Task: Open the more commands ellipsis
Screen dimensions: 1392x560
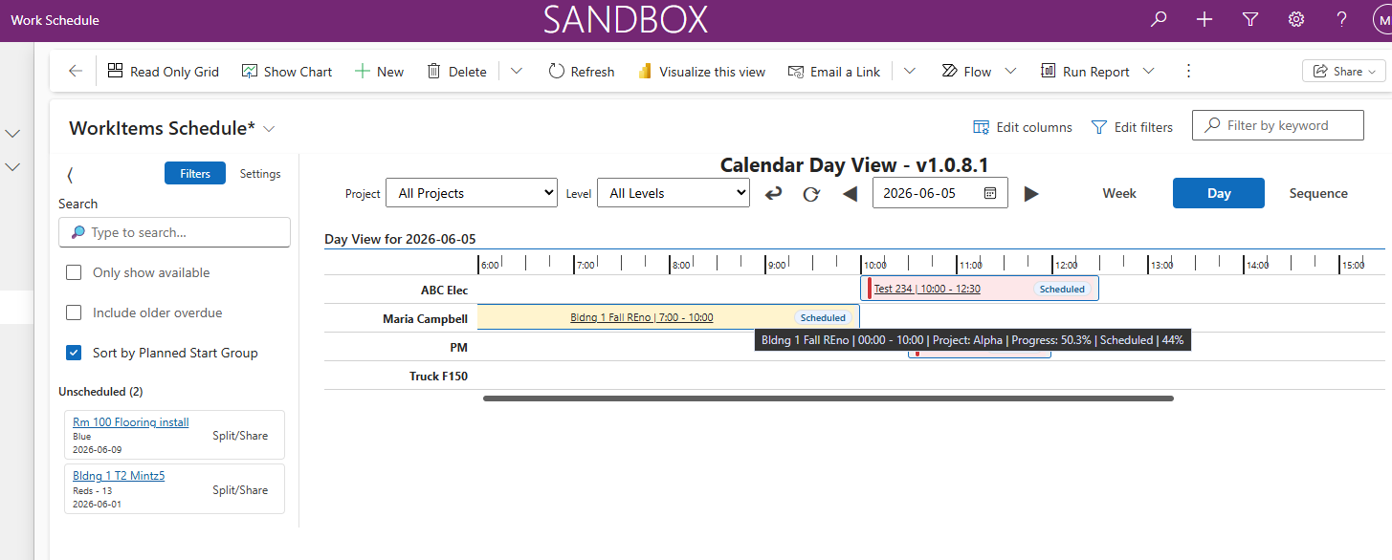Action: tap(1188, 71)
